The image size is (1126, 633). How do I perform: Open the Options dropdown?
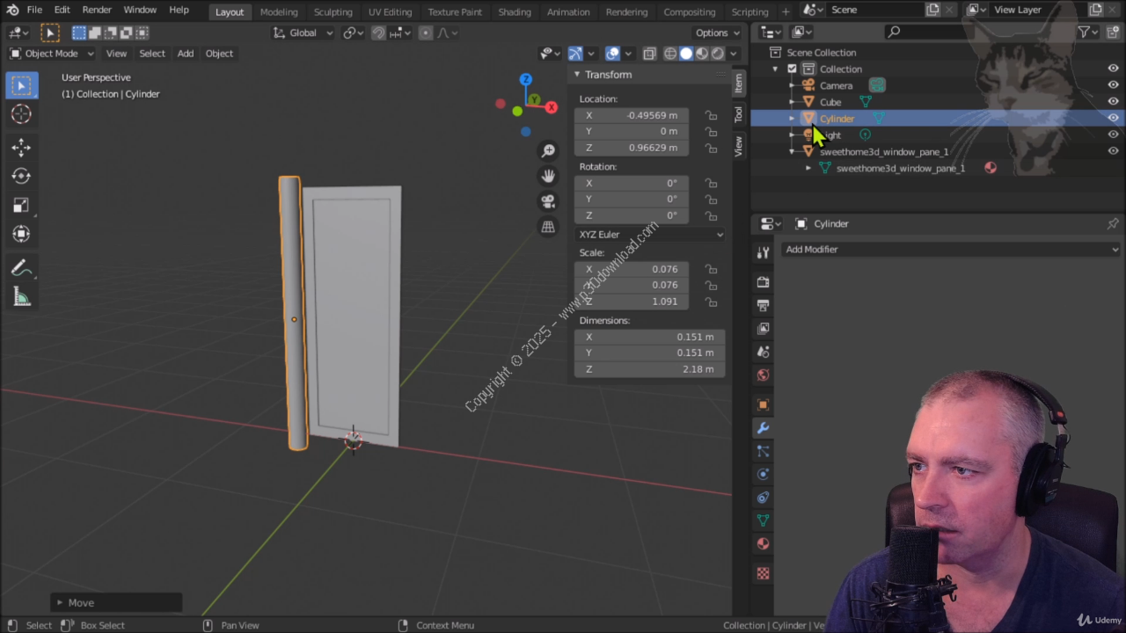click(x=718, y=33)
